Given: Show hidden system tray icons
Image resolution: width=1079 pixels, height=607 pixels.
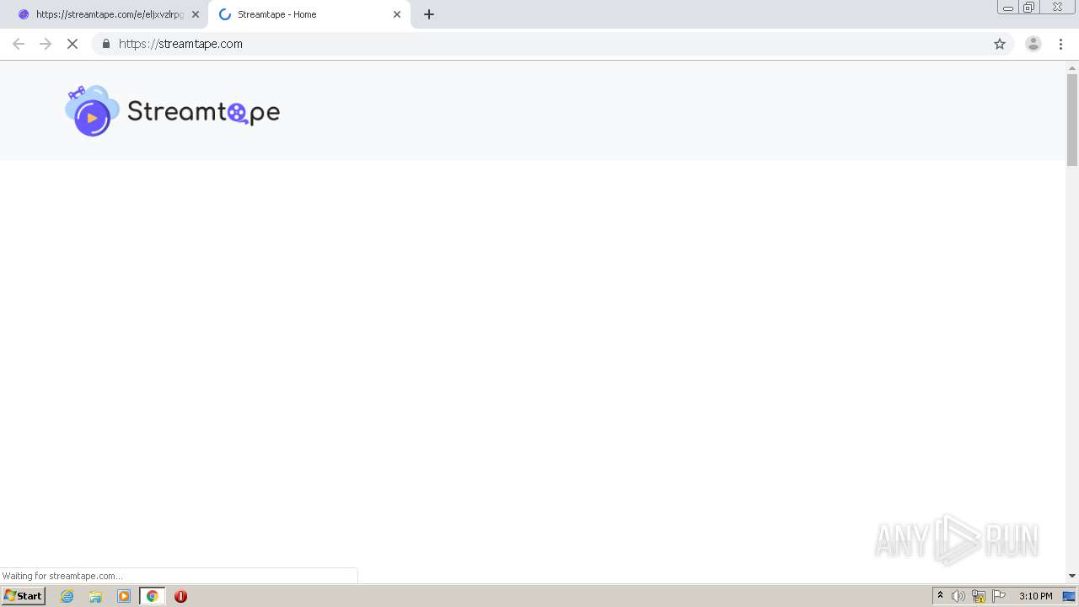Looking at the screenshot, I should pyautogui.click(x=940, y=596).
